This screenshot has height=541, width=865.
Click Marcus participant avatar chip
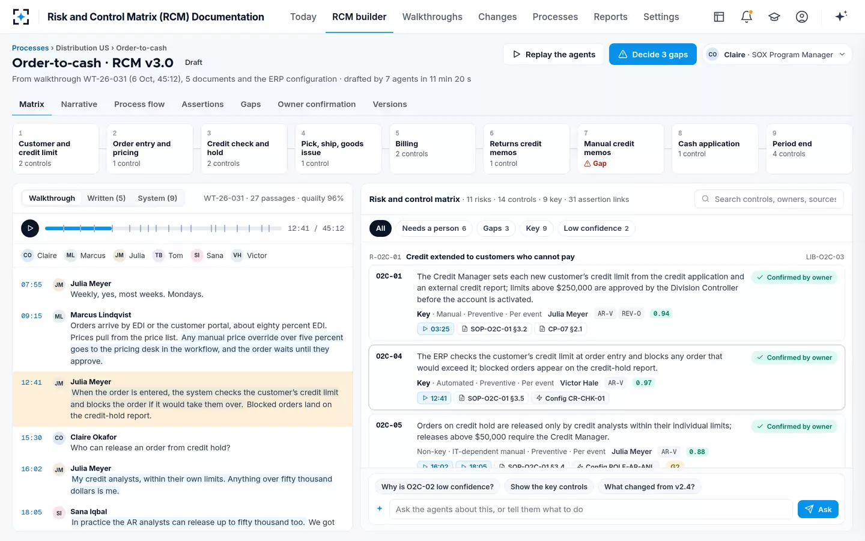(x=85, y=255)
